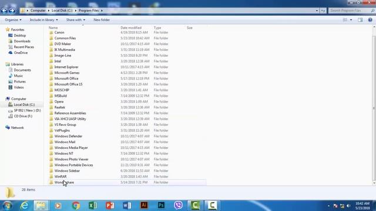
Task: Open Videos library in the sidebar
Action: click(19, 87)
